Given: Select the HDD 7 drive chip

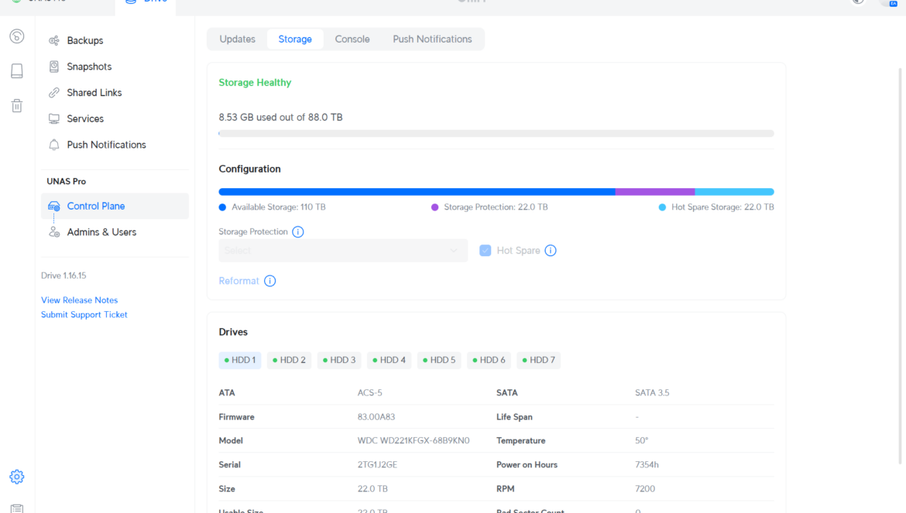Looking at the screenshot, I should (x=538, y=360).
